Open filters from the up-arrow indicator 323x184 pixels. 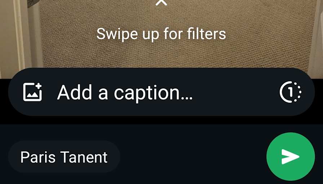pos(161,3)
